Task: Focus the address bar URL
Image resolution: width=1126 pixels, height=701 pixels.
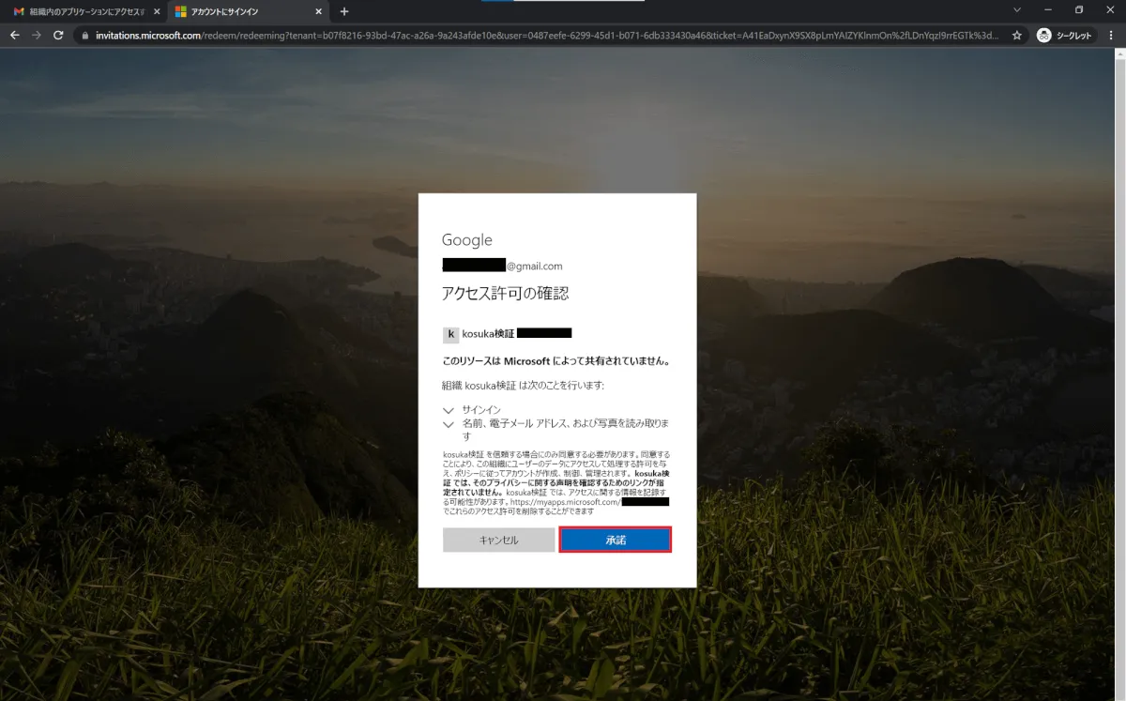Action: point(547,36)
